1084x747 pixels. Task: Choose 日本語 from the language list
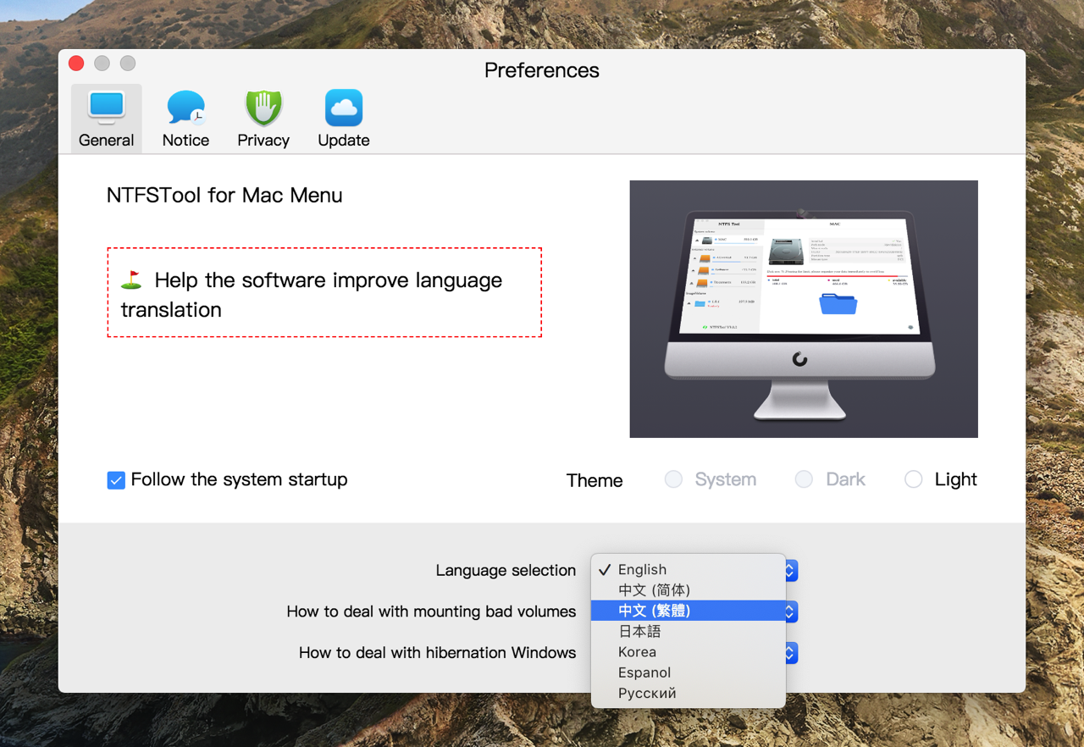(x=689, y=632)
